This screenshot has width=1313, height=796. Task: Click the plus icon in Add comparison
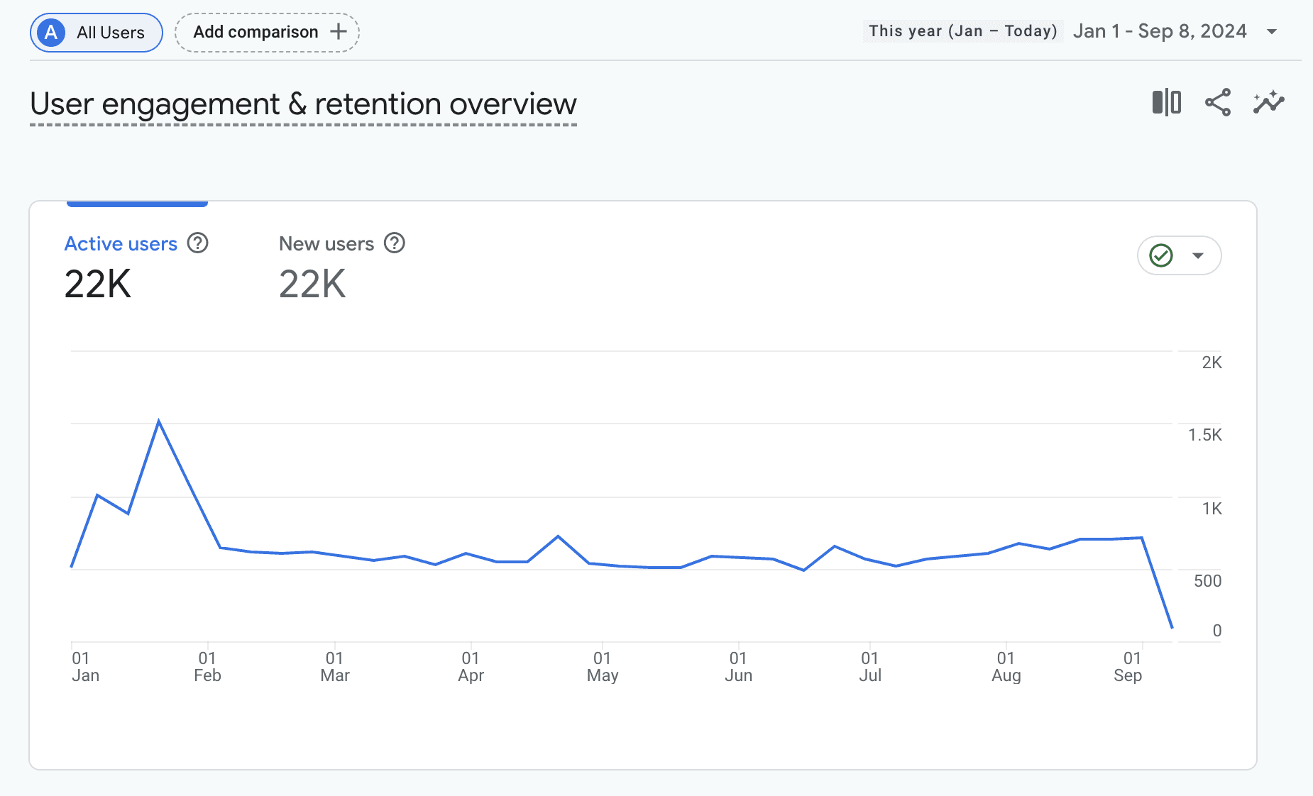[x=339, y=31]
